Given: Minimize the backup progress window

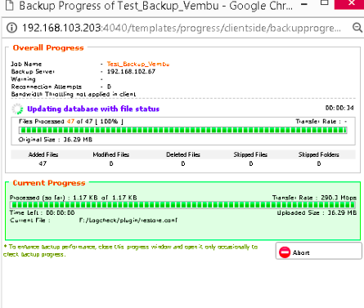Looking at the screenshot, I should click(305, 4).
